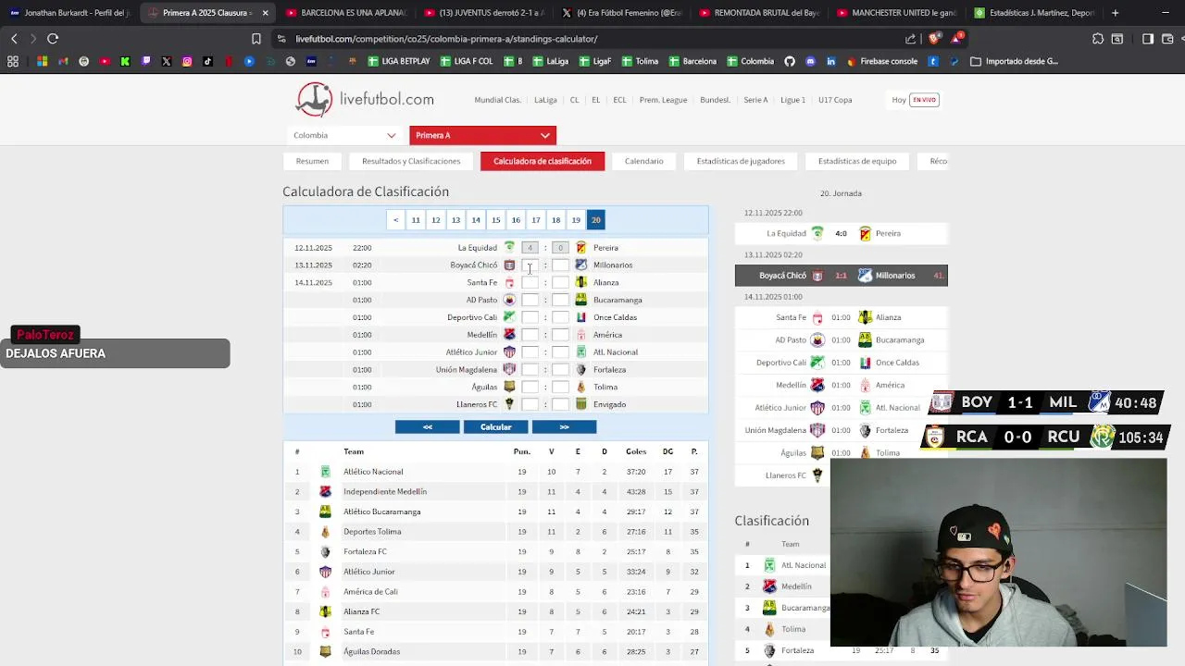Screen dimensions: 1185x666
Task: Click the < earlier matchdays pager button
Action: coord(395,220)
